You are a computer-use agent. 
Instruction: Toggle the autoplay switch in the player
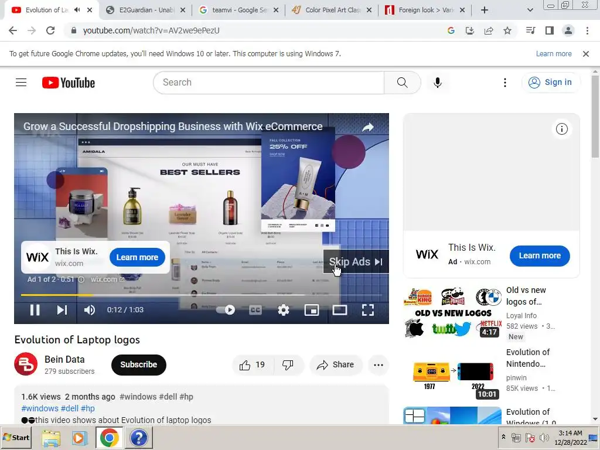click(226, 310)
